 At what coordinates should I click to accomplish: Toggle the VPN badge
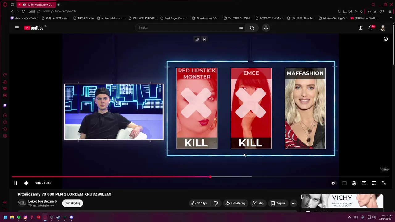[31, 11]
